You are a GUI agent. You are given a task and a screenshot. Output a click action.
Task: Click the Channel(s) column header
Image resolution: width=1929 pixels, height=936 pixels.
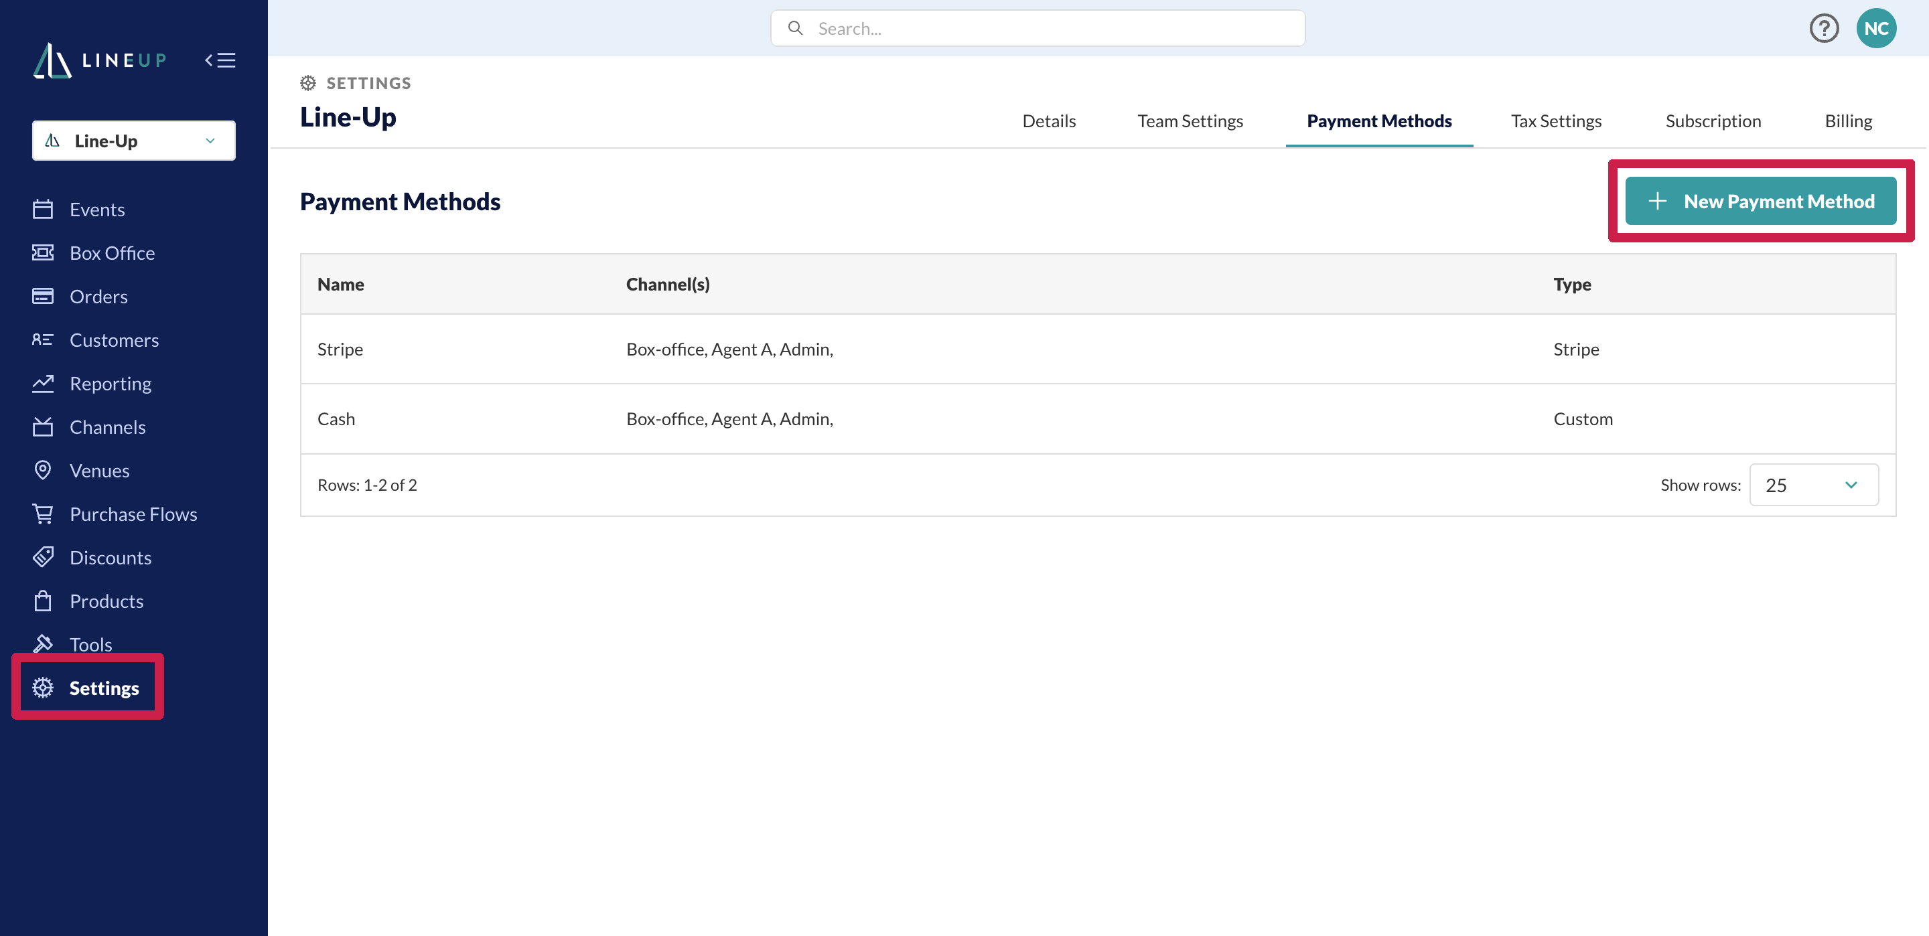(x=667, y=283)
